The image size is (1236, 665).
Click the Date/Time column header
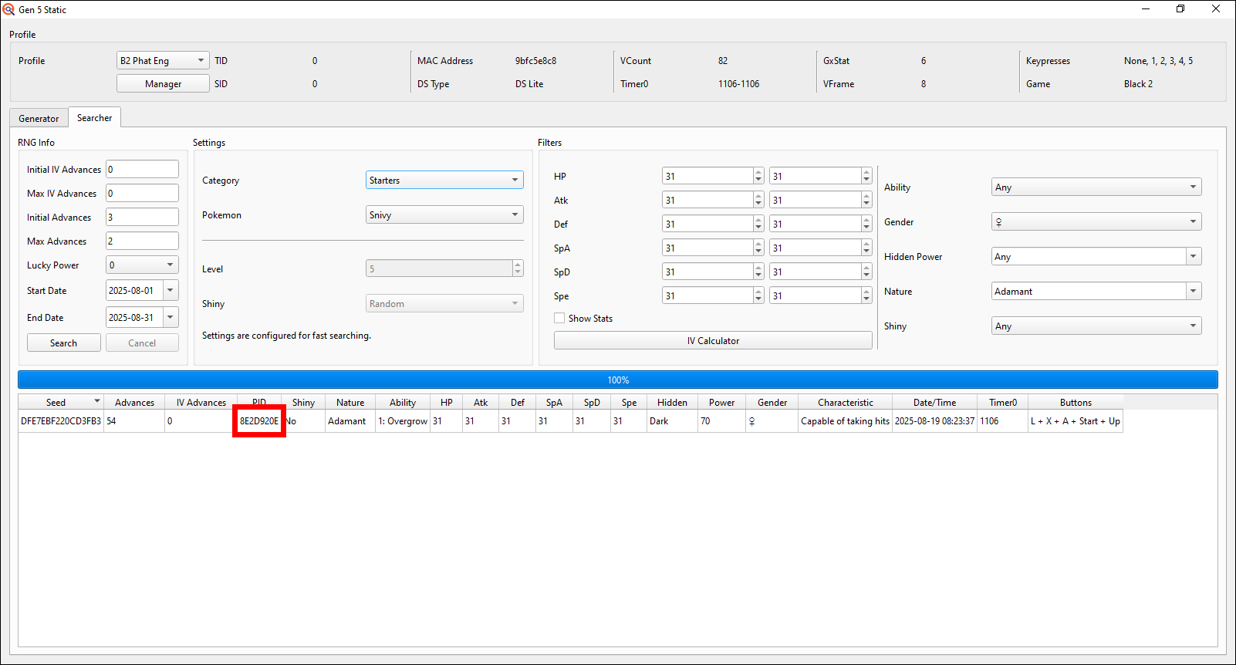[934, 402]
